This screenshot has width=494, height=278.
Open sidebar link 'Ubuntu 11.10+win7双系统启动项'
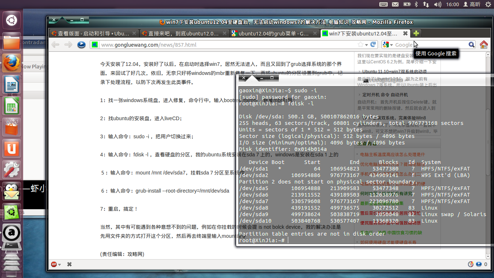point(395,72)
